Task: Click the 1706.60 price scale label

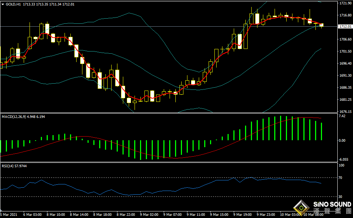Action: pyautogui.click(x=345, y=39)
